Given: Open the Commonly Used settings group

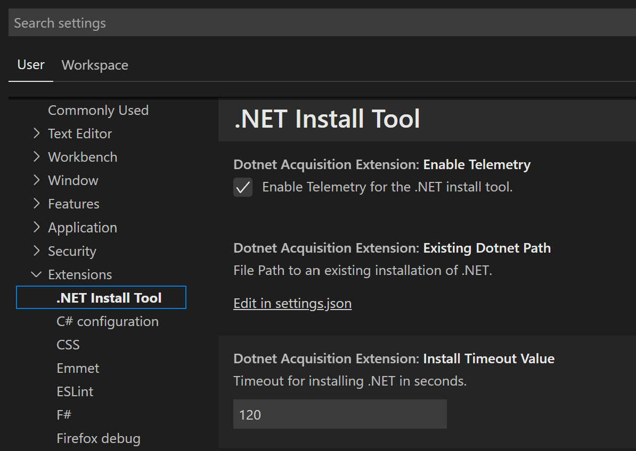Looking at the screenshot, I should 98,110.
